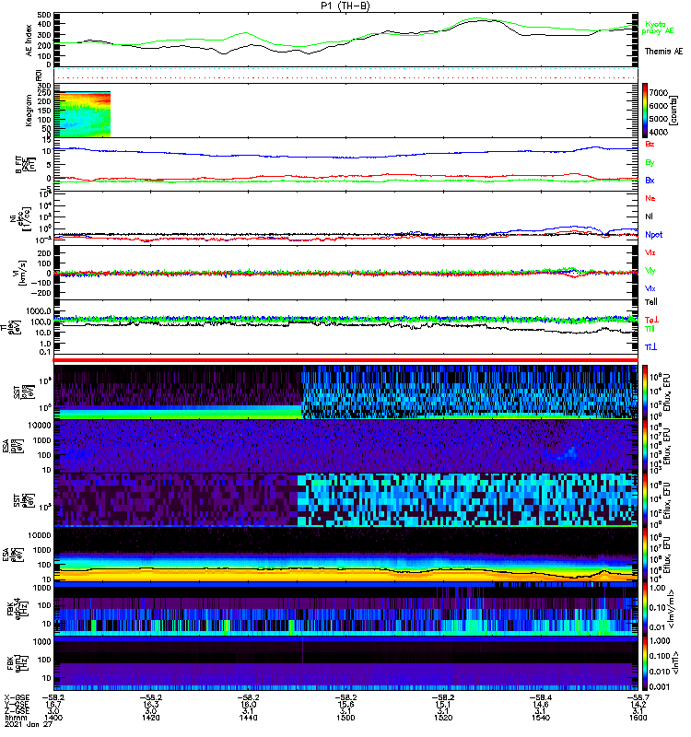Click the "AE Index" axis label
Viewport: 691px width, 737px height.
coord(29,41)
